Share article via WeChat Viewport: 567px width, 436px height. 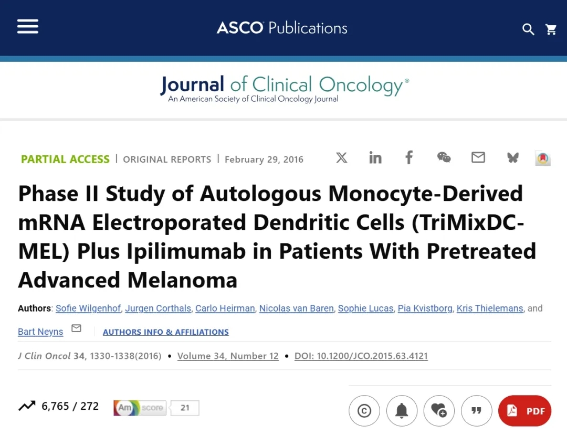coord(444,157)
